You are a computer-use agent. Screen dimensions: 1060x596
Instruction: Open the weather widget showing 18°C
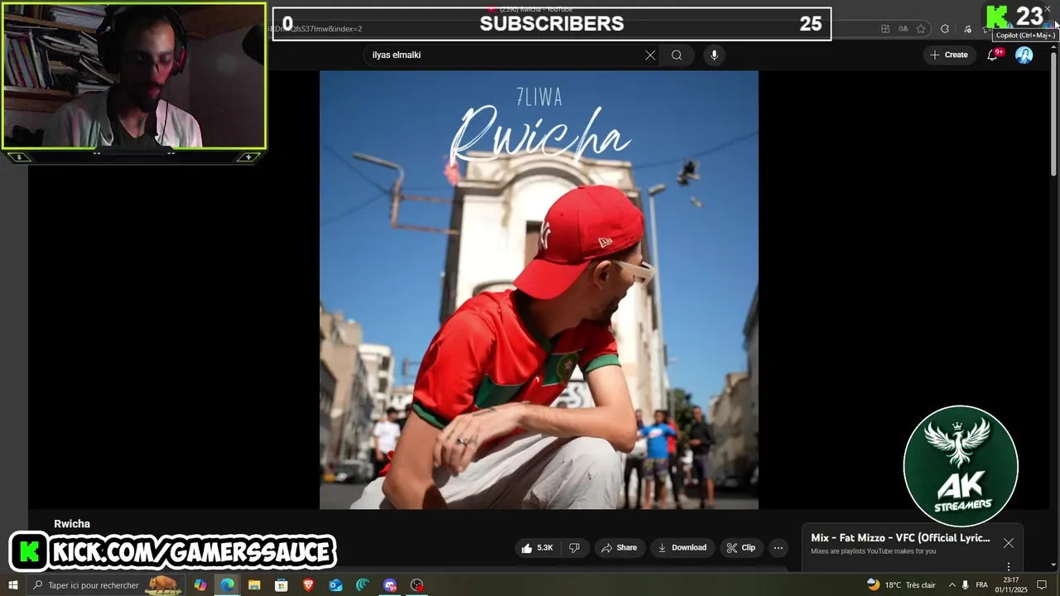[x=901, y=585]
